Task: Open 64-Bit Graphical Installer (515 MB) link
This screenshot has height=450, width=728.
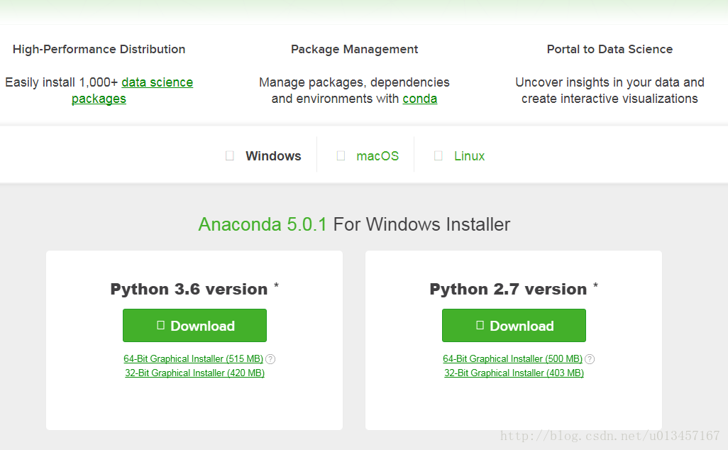Action: tap(193, 359)
